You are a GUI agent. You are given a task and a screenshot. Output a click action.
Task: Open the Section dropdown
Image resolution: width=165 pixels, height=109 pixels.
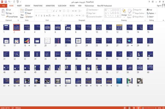[x=29, y=17]
